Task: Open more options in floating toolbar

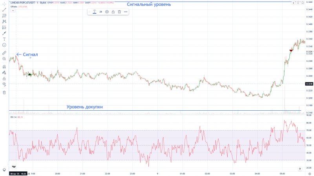Action: click(126, 12)
